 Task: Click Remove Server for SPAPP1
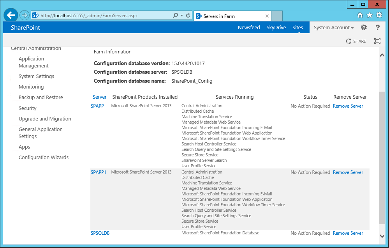(x=348, y=172)
